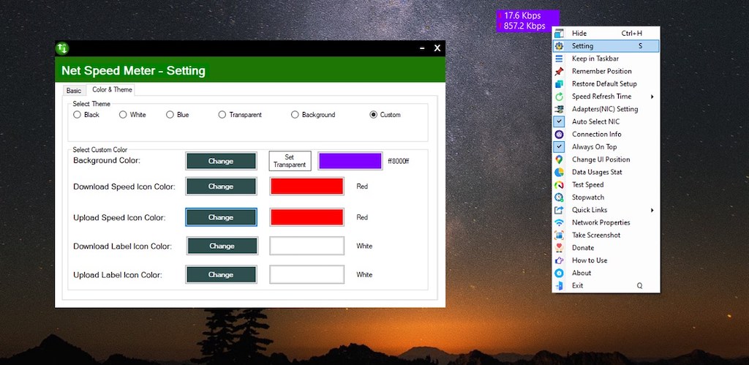749x365 pixels.
Task: Select the Black theme radio button
Action: (77, 115)
